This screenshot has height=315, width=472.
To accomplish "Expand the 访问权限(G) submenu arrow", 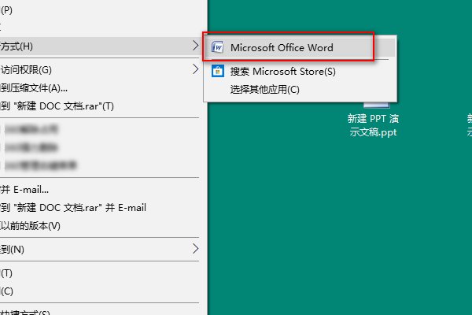I will pyautogui.click(x=196, y=69).
